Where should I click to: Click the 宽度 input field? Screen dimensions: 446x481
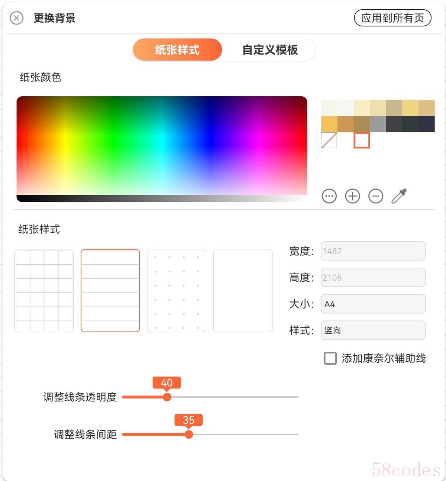tap(373, 251)
